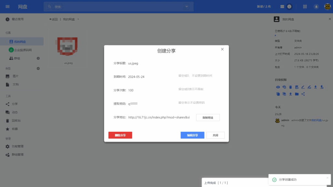This screenshot has width=333, height=187.
Task: Expand the 群组 section with plus icon
Action: click(38, 58)
